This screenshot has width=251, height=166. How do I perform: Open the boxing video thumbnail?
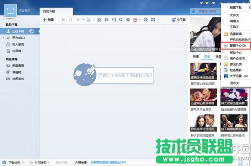[x=234, y=123]
